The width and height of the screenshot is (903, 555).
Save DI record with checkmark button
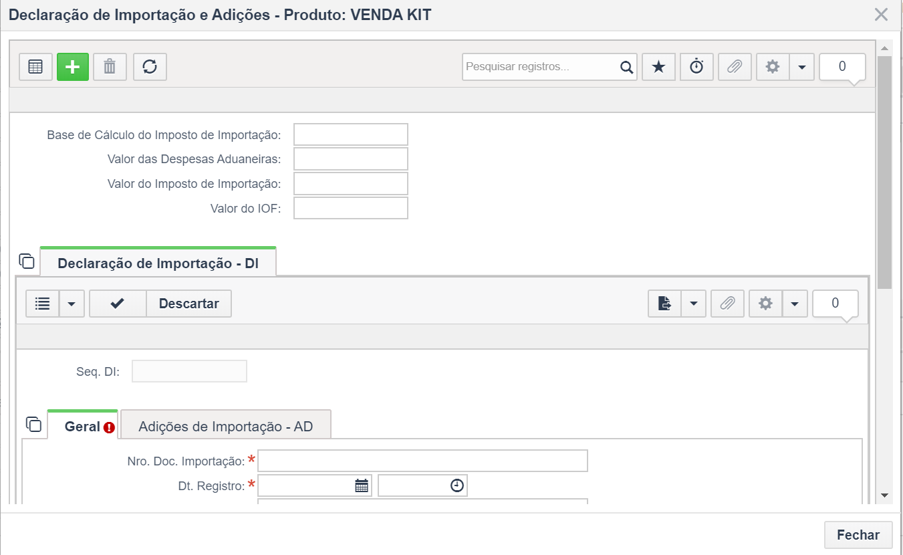[x=118, y=304]
